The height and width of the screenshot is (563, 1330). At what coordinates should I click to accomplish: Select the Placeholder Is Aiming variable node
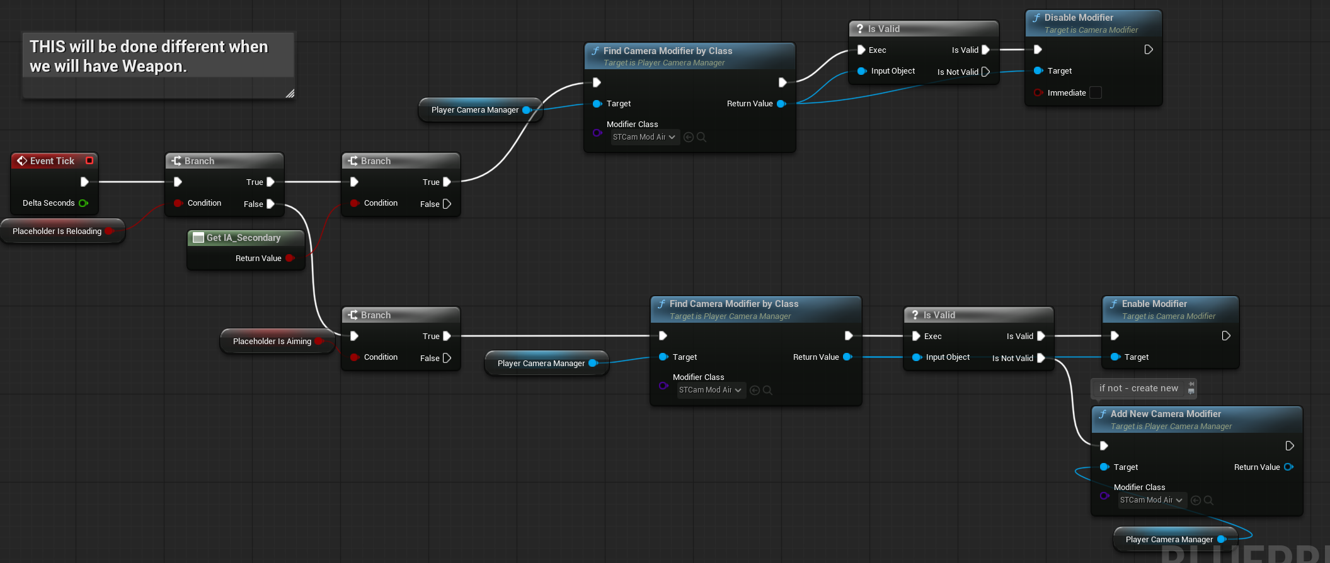pyautogui.click(x=272, y=342)
